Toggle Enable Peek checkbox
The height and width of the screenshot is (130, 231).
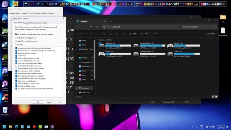click(16, 56)
